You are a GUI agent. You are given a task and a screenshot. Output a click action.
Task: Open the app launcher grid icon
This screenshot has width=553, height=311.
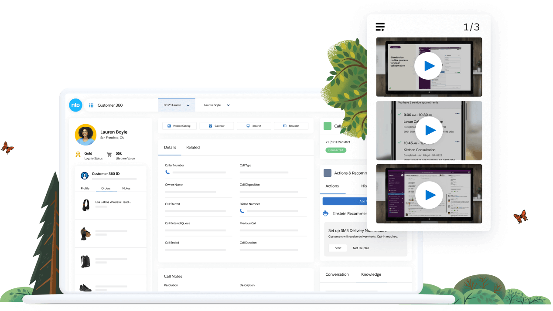[x=91, y=105]
